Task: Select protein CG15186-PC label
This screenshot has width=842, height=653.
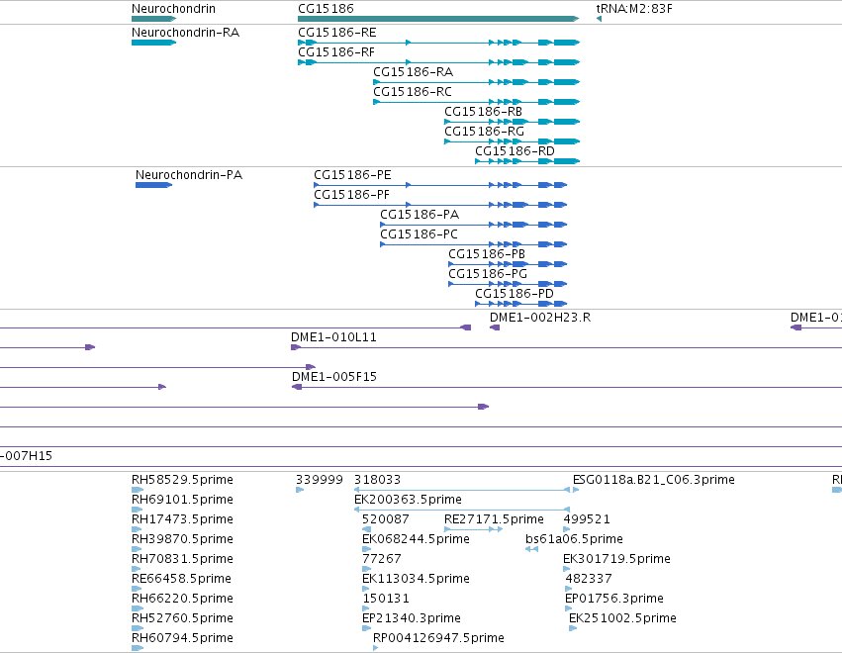Action: coord(420,234)
